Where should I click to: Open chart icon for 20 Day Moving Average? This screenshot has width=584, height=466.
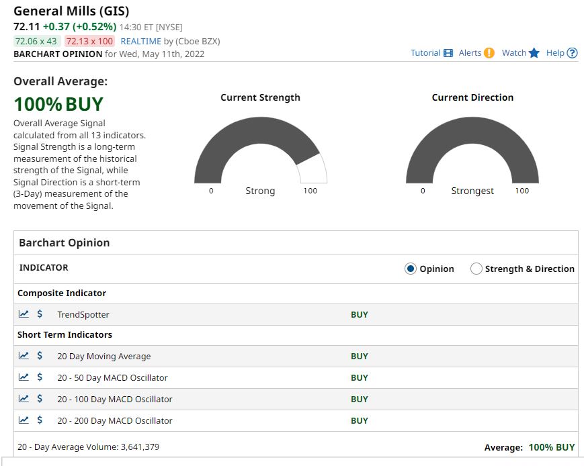click(x=24, y=356)
